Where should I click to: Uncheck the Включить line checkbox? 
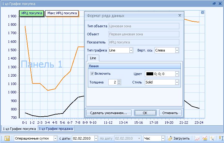point(92,74)
